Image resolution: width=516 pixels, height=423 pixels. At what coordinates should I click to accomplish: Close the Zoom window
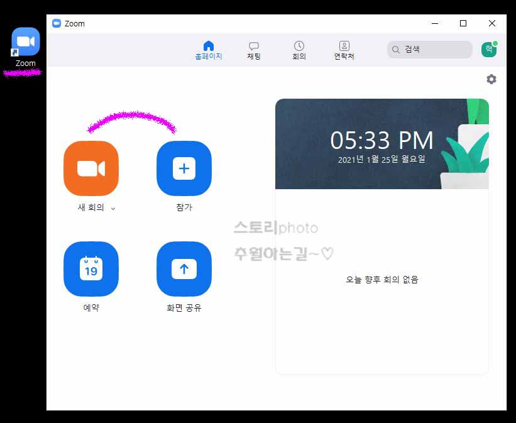(x=492, y=23)
